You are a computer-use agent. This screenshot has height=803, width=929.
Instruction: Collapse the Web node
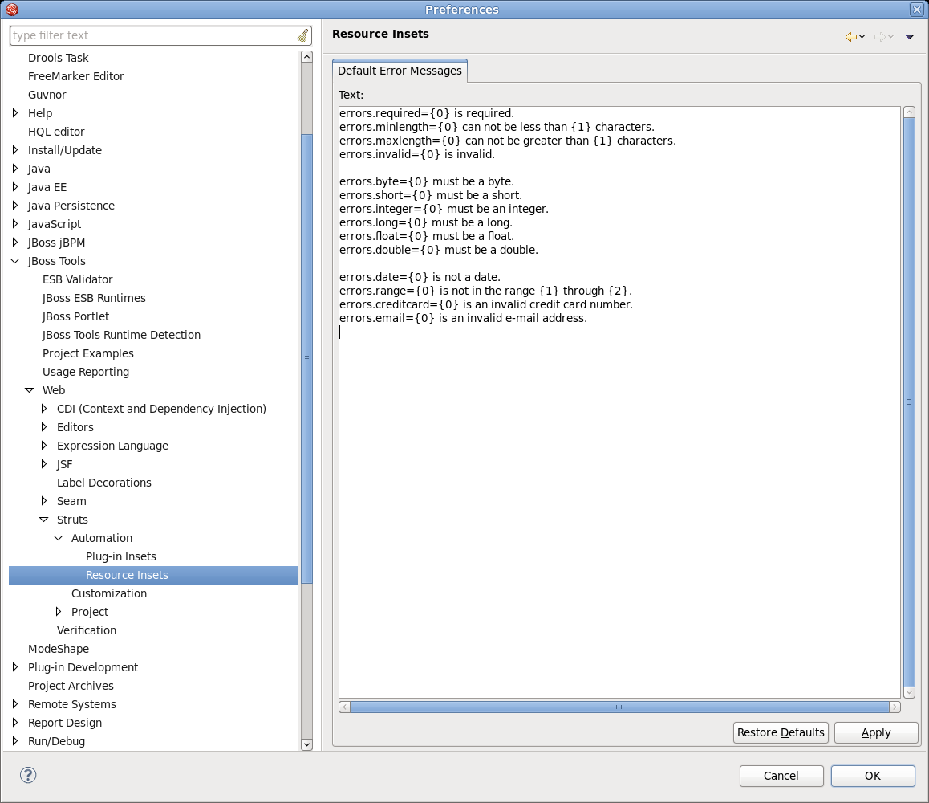(30, 390)
